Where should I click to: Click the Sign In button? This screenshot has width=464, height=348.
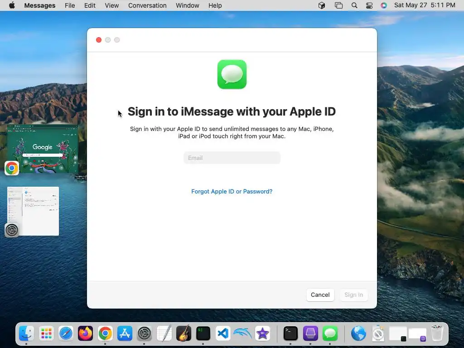[353, 295]
